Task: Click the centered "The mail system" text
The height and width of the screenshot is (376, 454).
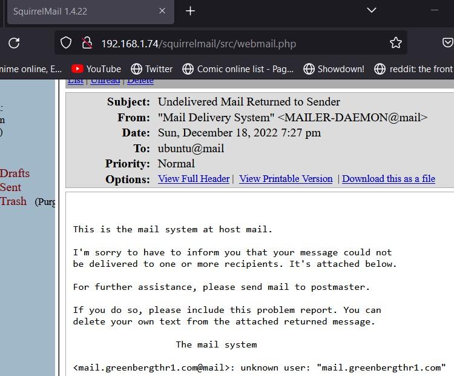Action: [216, 344]
